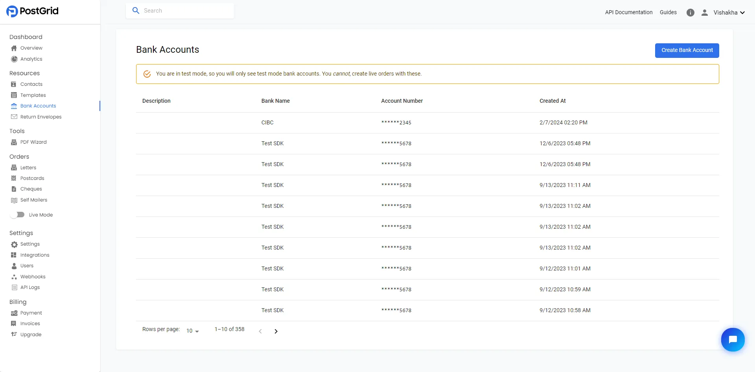Viewport: 755px width, 372px height.
Task: Open the chat support bubble
Action: point(733,339)
